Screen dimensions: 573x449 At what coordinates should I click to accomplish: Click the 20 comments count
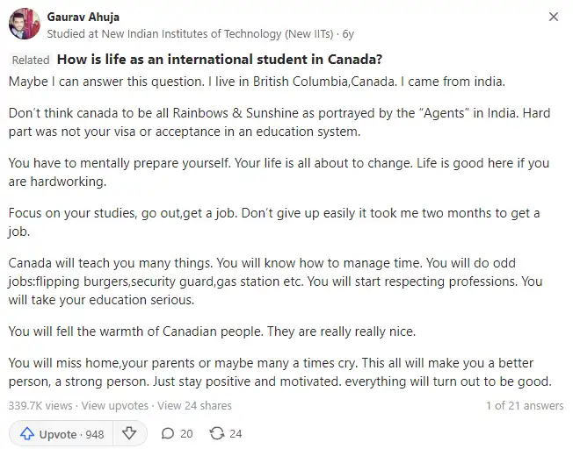click(186, 434)
